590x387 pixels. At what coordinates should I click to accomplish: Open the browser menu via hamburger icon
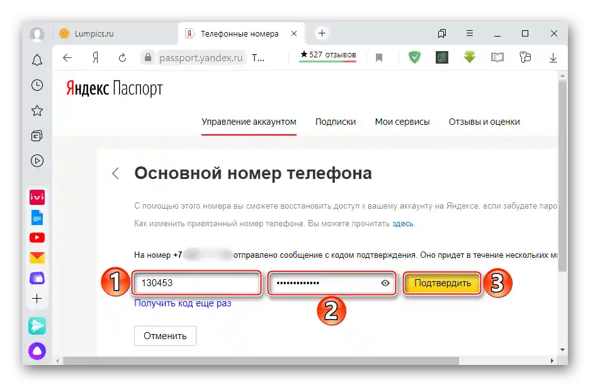[470, 33]
